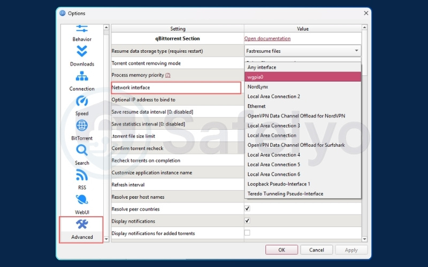Select the Recheck torrents on completion row
Screen dimensions: 428x267
pyautogui.click(x=178, y=161)
